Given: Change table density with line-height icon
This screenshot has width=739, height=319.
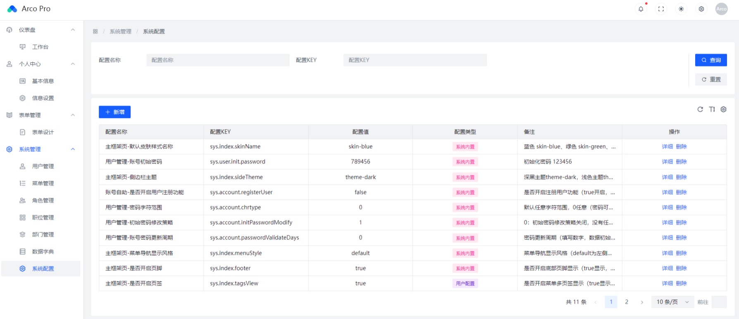Looking at the screenshot, I should pos(712,109).
